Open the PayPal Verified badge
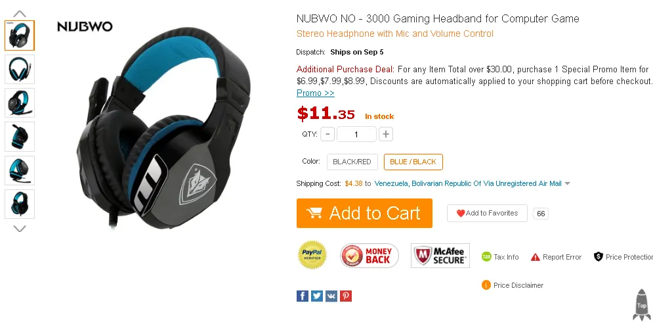 tap(312, 255)
